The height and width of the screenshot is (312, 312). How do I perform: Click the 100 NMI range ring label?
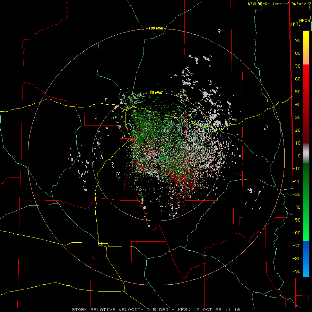tap(156, 28)
